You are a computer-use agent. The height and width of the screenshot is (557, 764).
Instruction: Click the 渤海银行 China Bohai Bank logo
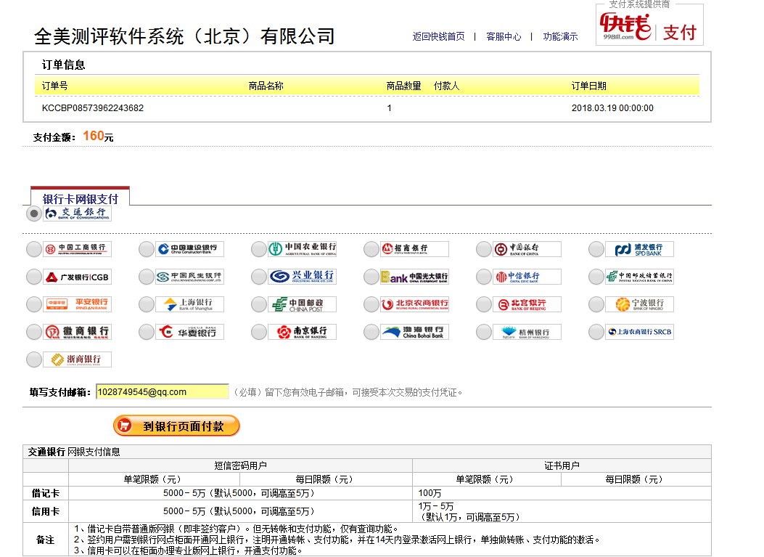[414, 332]
